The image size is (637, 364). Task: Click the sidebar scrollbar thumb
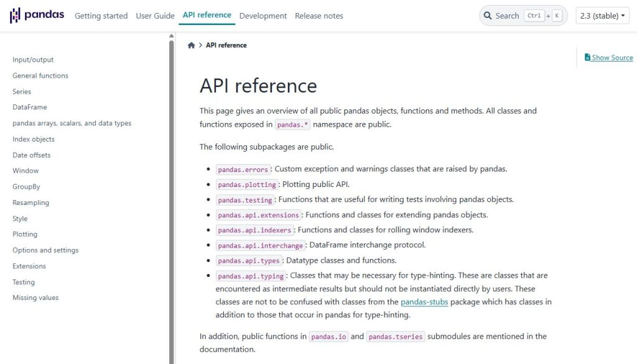[172, 202]
